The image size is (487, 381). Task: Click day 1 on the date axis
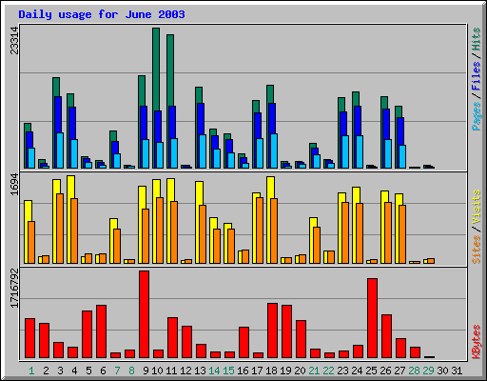pos(31,371)
